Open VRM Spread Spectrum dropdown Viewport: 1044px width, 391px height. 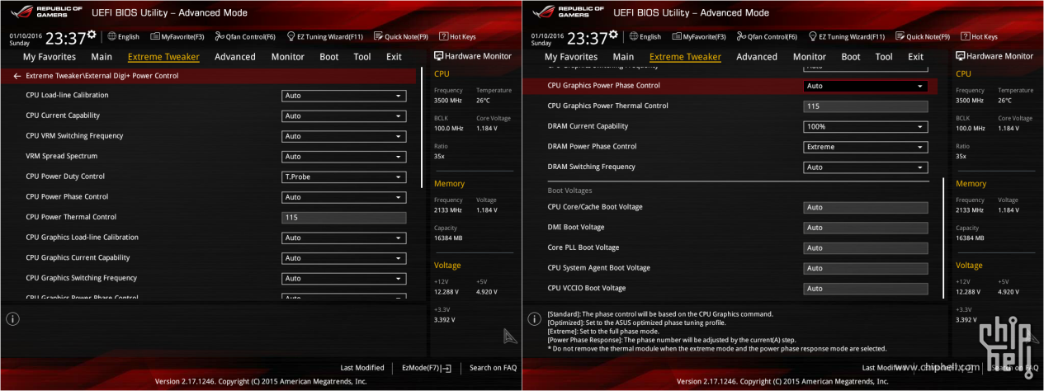(343, 157)
